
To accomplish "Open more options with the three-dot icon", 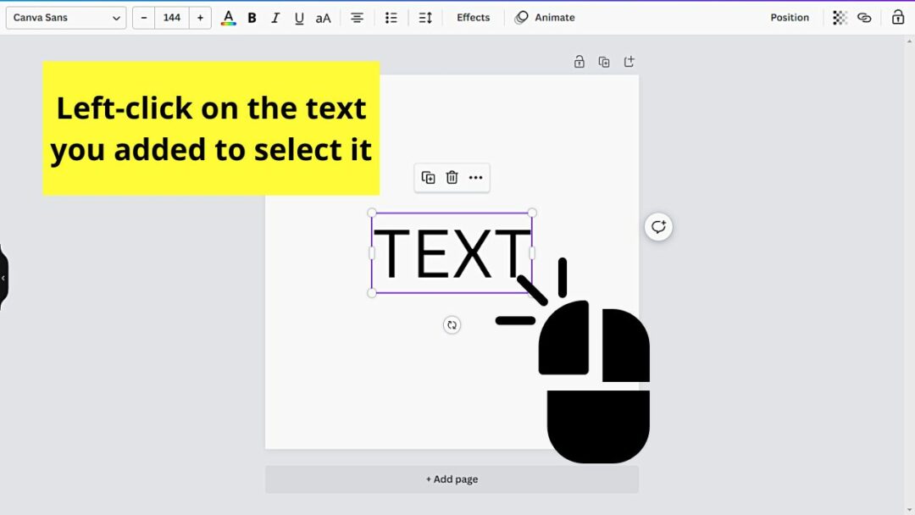I will pos(475,177).
